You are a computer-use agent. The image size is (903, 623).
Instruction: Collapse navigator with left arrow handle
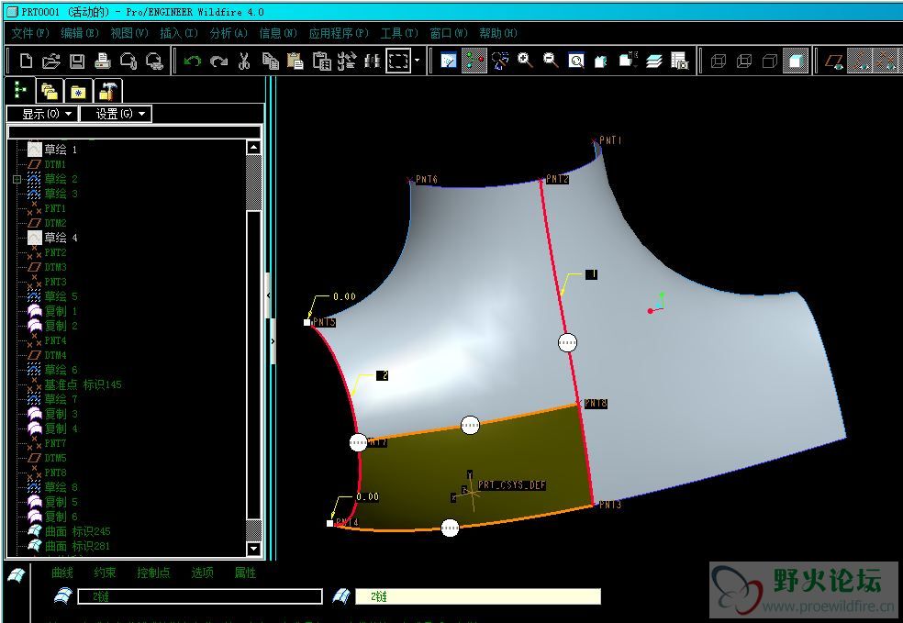268,295
